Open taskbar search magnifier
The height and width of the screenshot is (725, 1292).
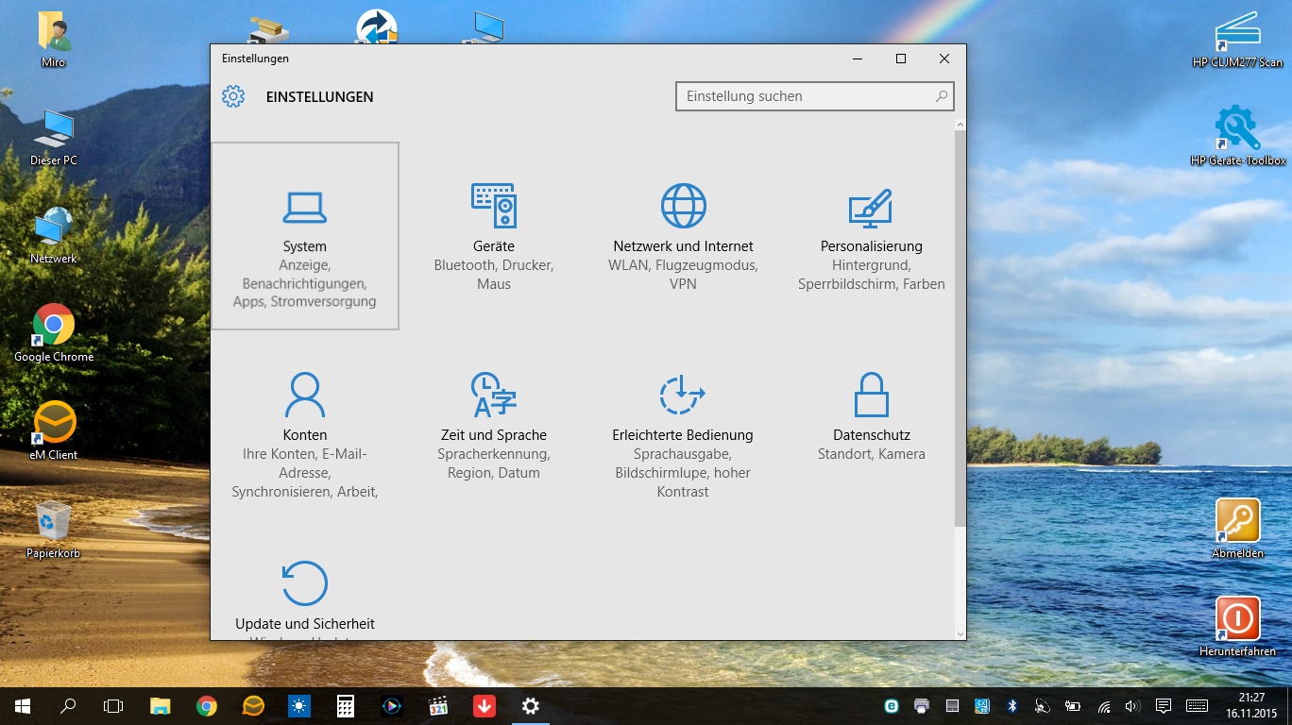pyautogui.click(x=68, y=706)
